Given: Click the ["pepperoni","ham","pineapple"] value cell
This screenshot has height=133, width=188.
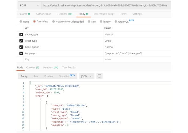Looking at the screenshot, I should tap(137, 53).
